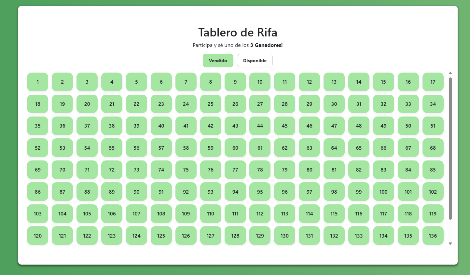Pick number 35 on the board
The image size is (470, 275).
(37, 126)
